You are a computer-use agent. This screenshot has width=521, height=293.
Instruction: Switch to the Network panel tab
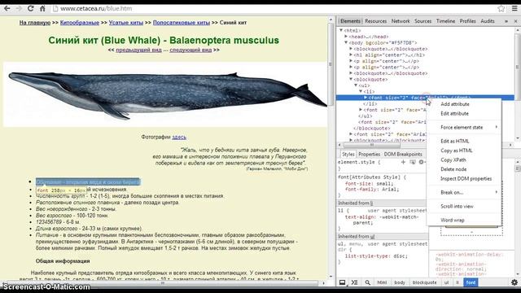coord(401,21)
